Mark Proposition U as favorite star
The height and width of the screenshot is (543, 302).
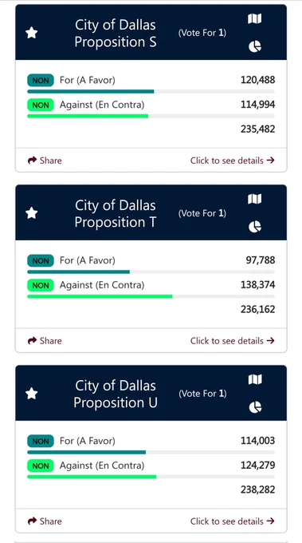tap(31, 394)
